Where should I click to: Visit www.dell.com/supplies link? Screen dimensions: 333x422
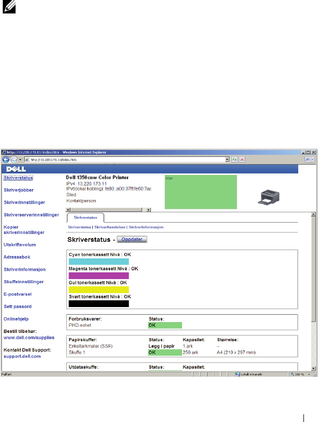[29, 338]
